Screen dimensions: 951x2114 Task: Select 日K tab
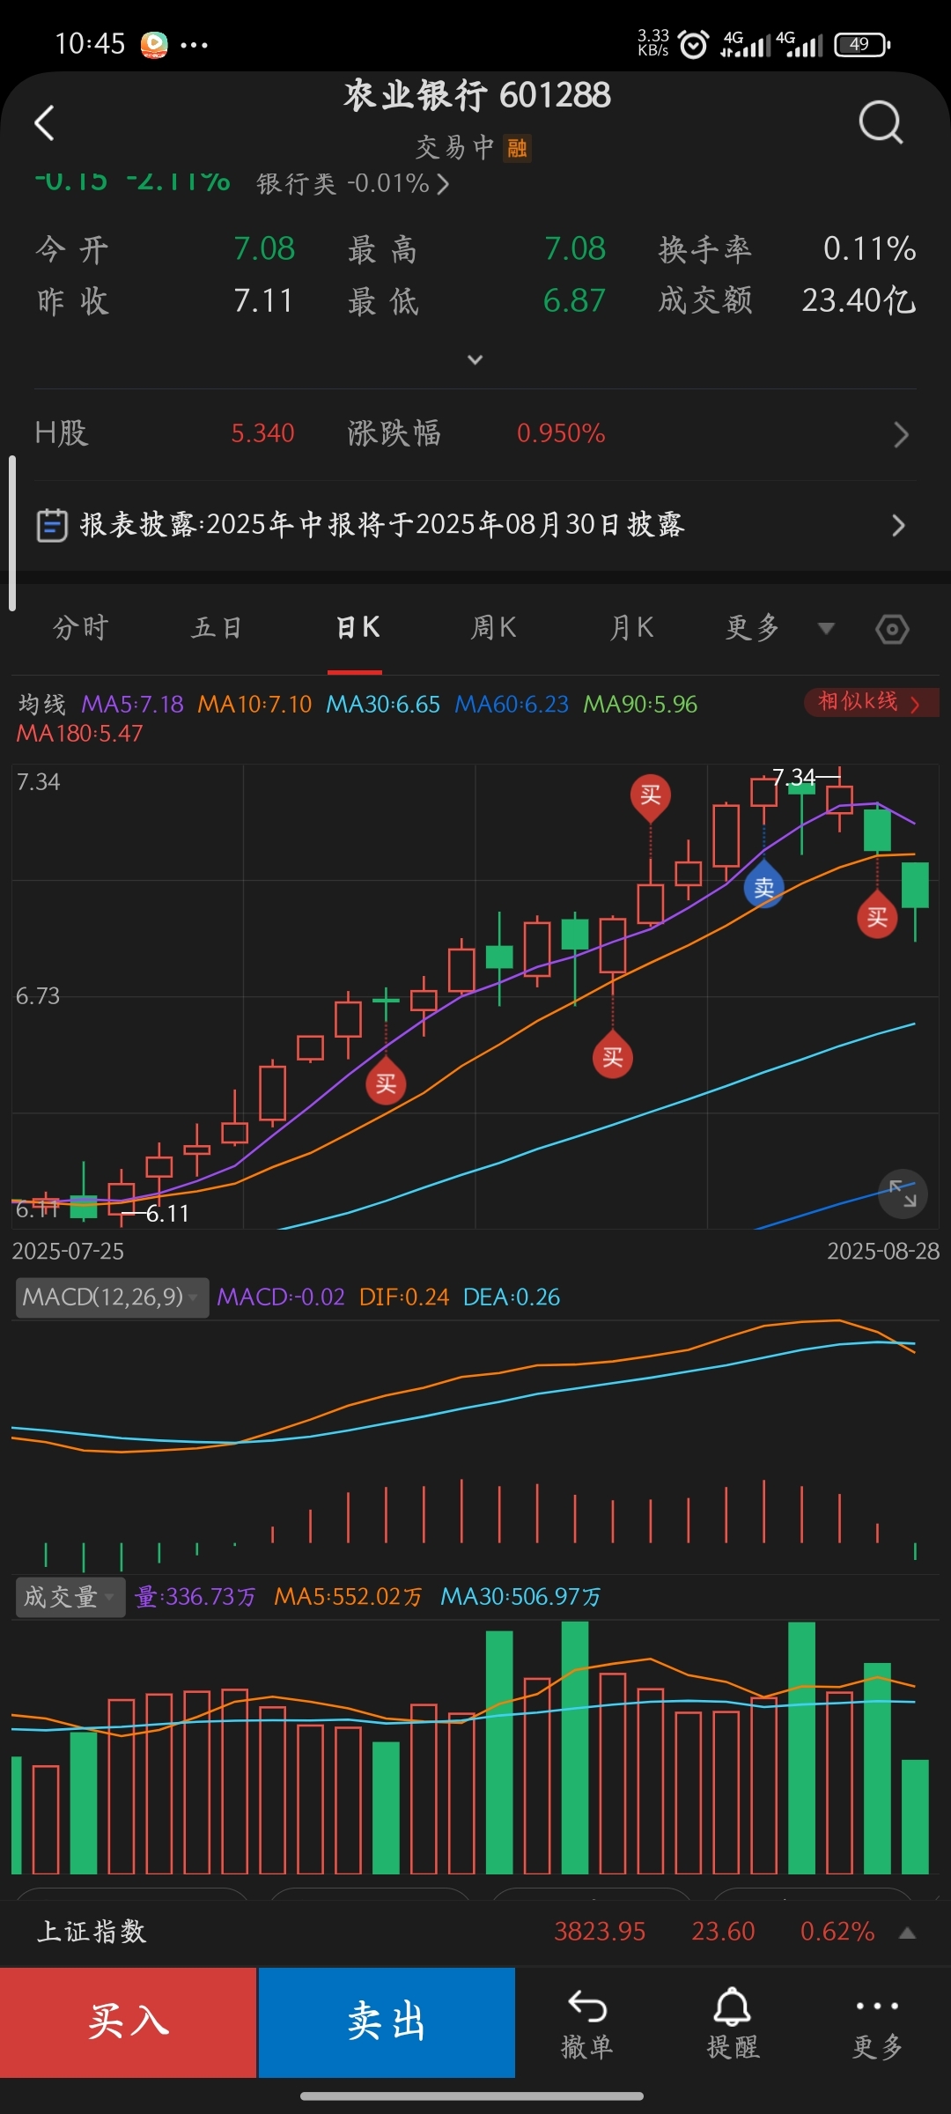(x=358, y=628)
